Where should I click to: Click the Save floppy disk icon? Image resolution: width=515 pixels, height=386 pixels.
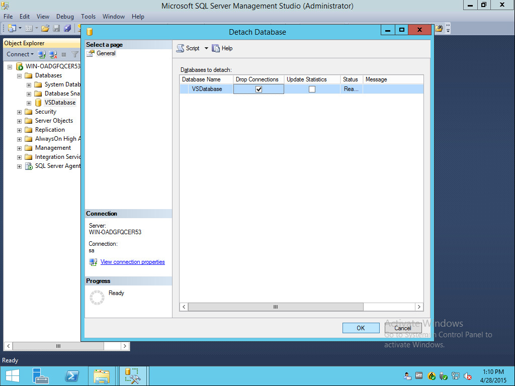(56, 28)
